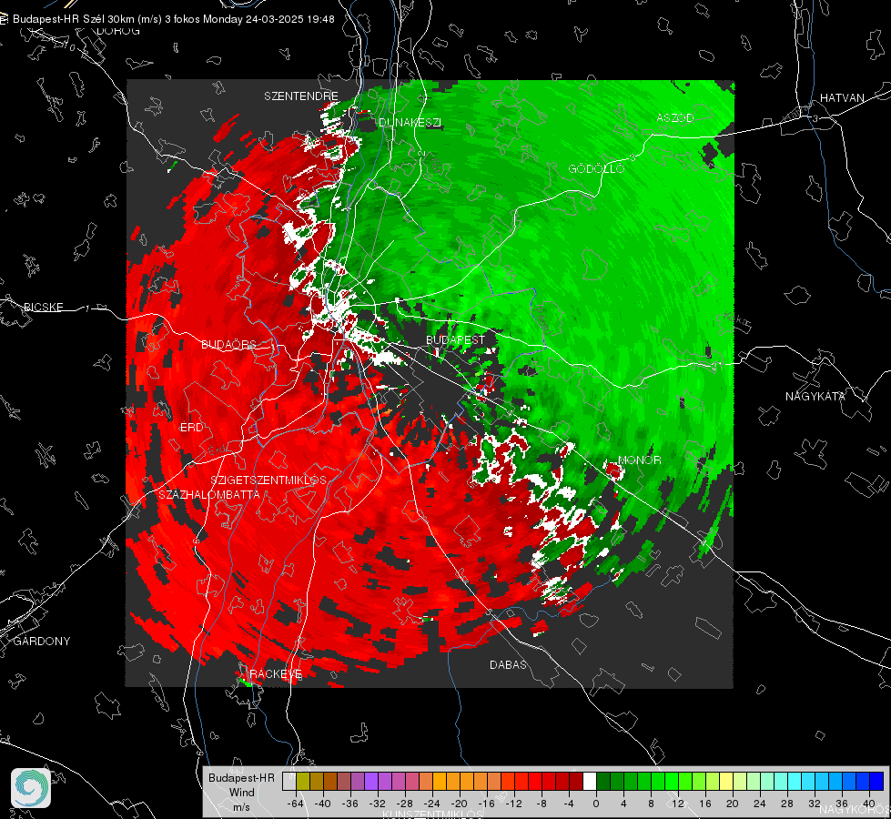Click the RÁCKEVE town label
Image resolution: width=891 pixels, height=819 pixels.
click(276, 674)
